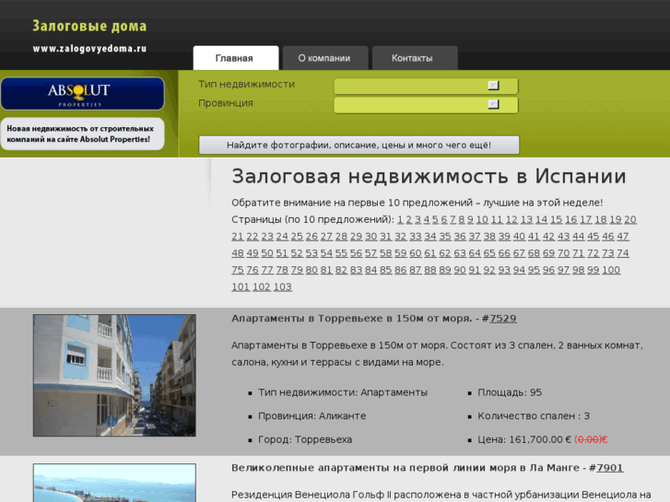Click the Тип недвижимости: Апартаменты text
Viewport: 670px width, 502px height.
coord(343,392)
